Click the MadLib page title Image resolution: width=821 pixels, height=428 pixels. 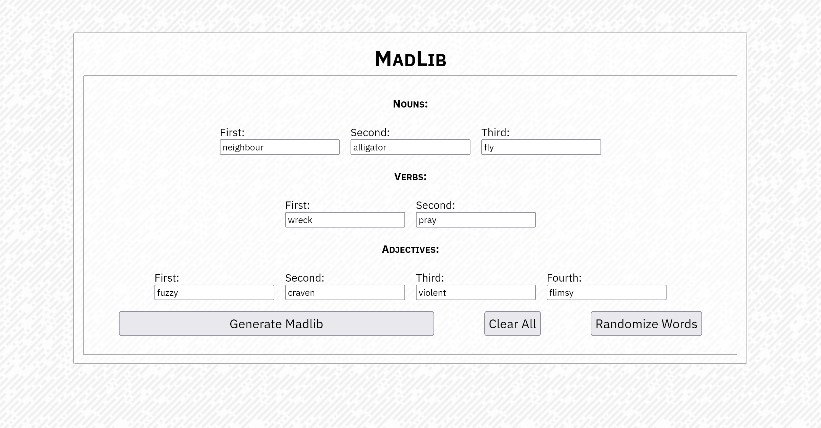410,59
